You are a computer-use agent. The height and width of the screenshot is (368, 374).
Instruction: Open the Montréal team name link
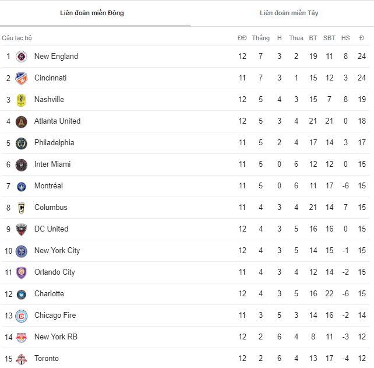(48, 186)
